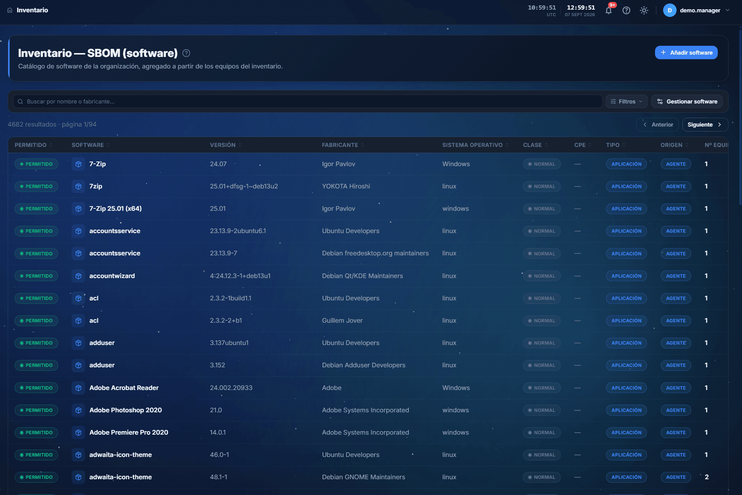742x495 pixels.
Task: Sort by Versión column
Action: [x=226, y=145]
